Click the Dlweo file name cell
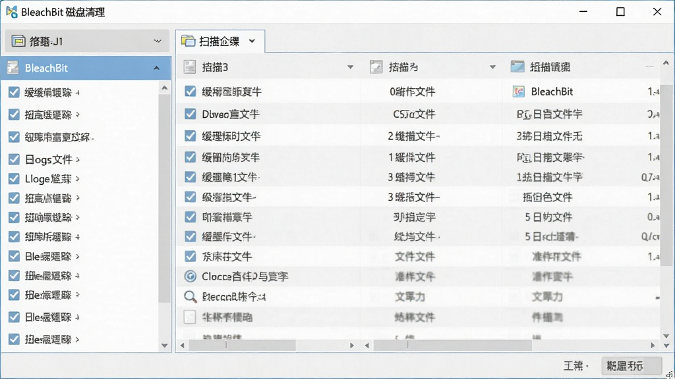Viewport: 675px width, 379px height. click(x=231, y=114)
